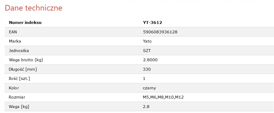Select the SZT unit value
Screen dimensions: 274x113
(x=147, y=50)
